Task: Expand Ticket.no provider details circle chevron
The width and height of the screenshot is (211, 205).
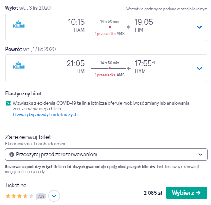Action: (54, 196)
